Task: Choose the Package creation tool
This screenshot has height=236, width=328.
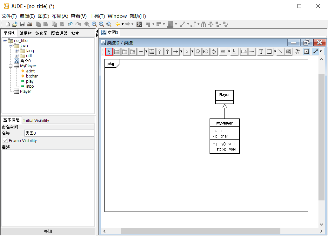Action: [x=124, y=51]
